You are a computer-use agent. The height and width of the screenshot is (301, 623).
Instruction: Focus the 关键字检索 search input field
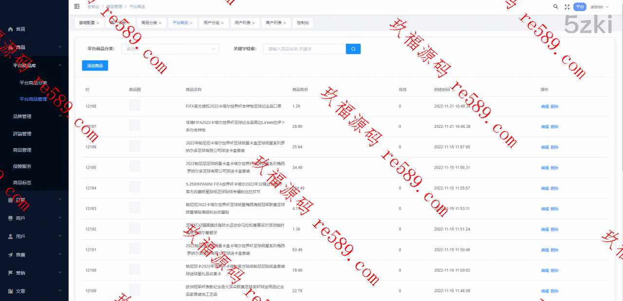tap(304, 49)
